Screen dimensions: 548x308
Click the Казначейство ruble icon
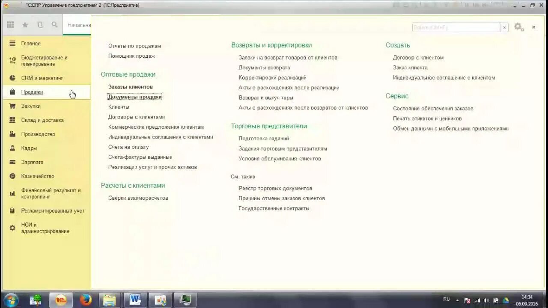[12, 176]
